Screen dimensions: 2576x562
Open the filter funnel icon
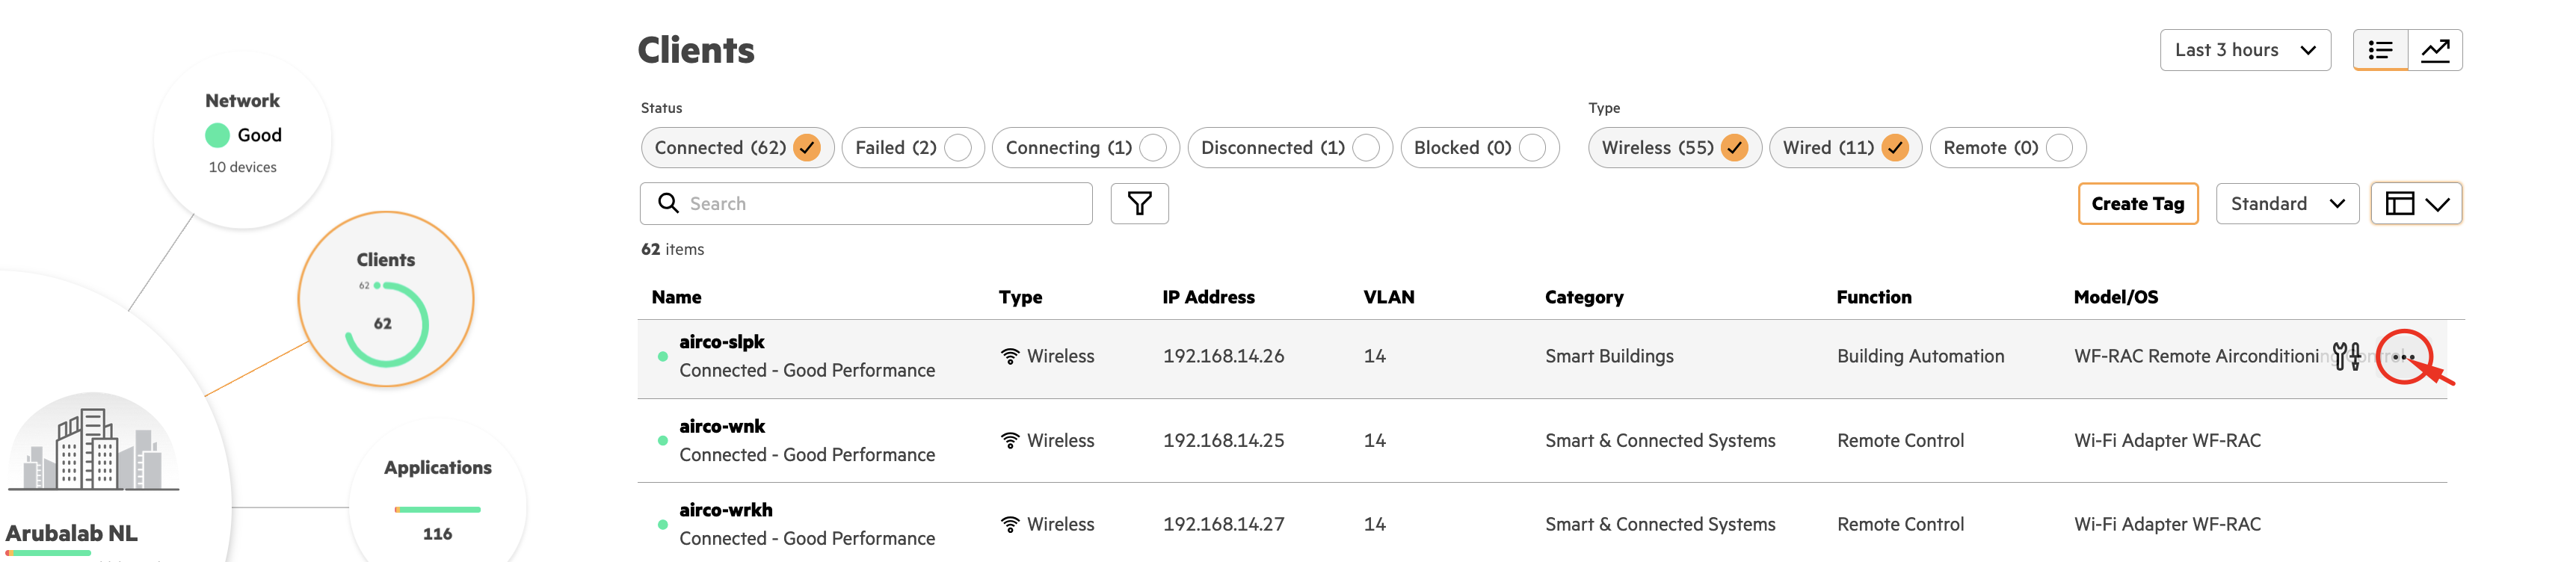coord(1139,204)
